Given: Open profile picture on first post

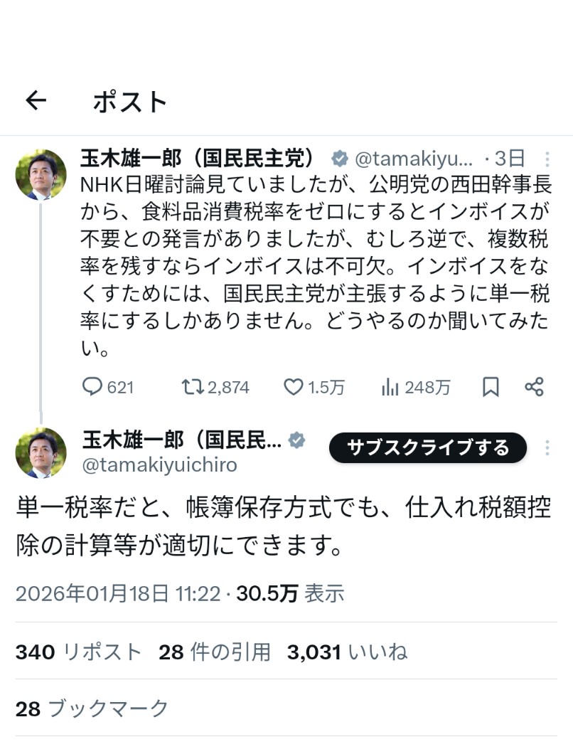Looking at the screenshot, I should (x=41, y=175).
